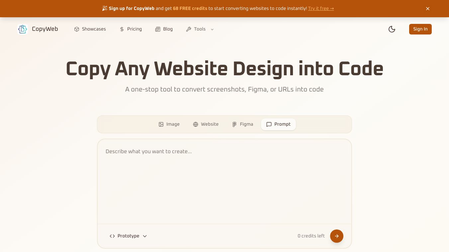The image size is (449, 252).
Task: Click the dollar Pricing icon
Action: point(122,29)
